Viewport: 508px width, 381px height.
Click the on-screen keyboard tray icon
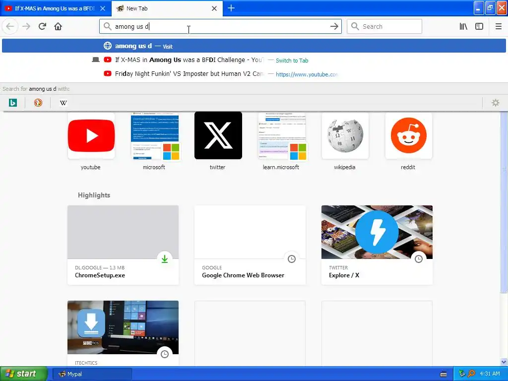pyautogui.click(x=444, y=374)
